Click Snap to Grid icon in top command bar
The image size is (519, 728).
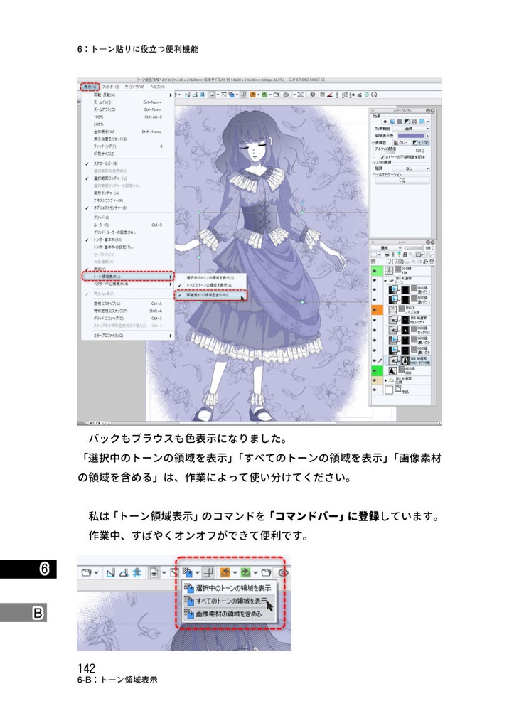[x=203, y=95]
